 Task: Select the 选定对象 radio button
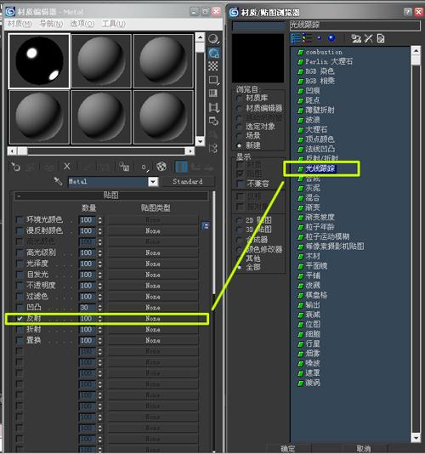pyautogui.click(x=239, y=127)
